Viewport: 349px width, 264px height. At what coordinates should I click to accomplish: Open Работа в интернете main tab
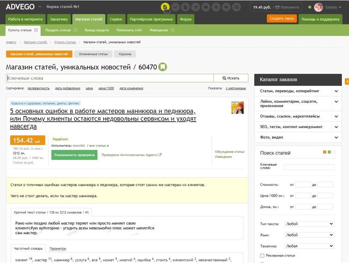pos(26,19)
